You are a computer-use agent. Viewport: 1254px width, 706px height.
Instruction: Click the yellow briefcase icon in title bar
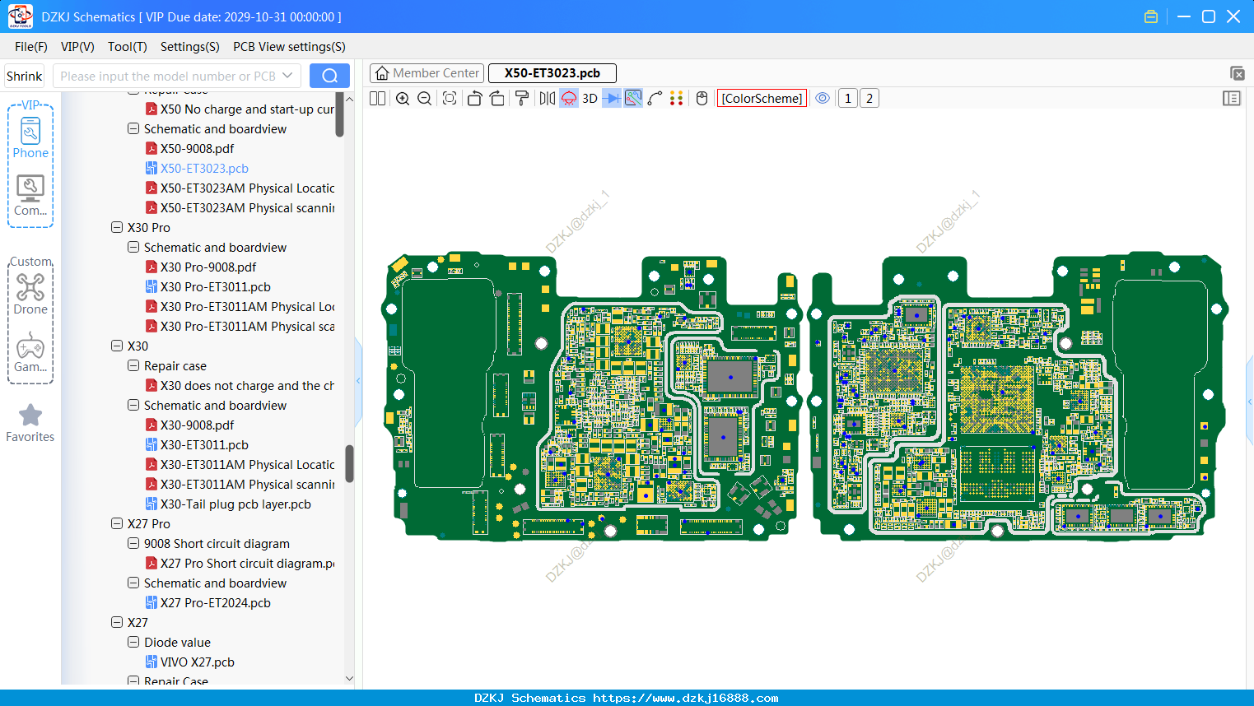point(1151,16)
